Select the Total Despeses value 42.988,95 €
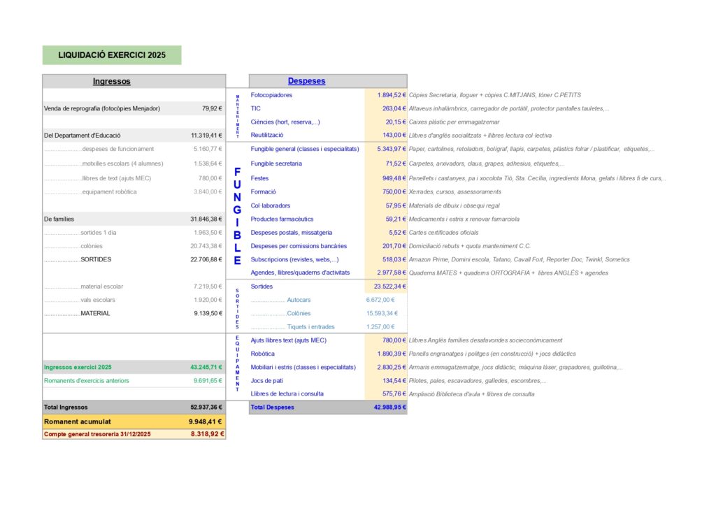This screenshot has width=716, height=506. pyautogui.click(x=389, y=407)
